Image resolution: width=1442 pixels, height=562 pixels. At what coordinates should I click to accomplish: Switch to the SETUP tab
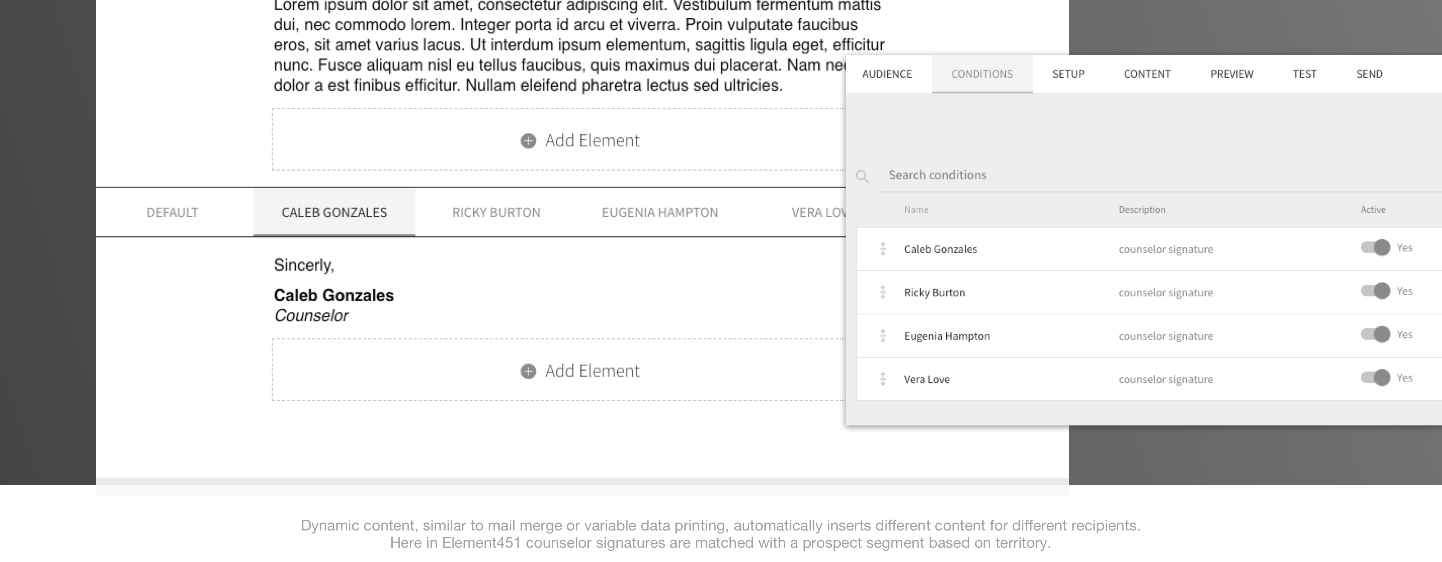pyautogui.click(x=1068, y=73)
